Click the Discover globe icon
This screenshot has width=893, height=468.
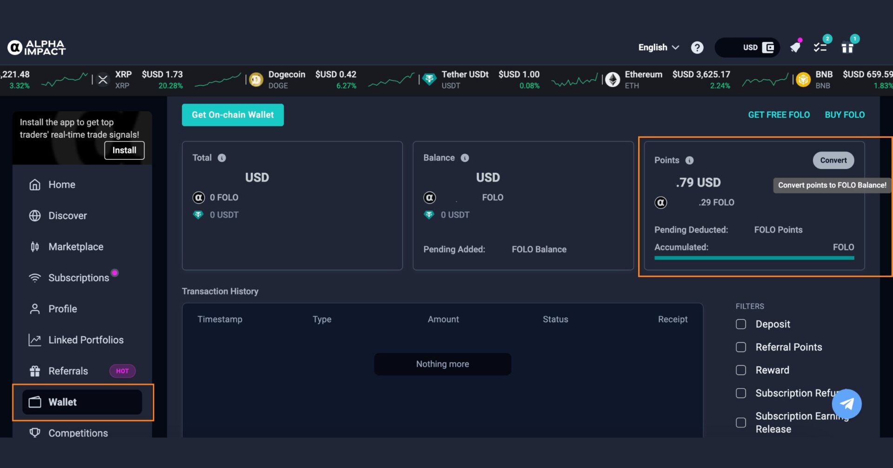[x=35, y=215]
